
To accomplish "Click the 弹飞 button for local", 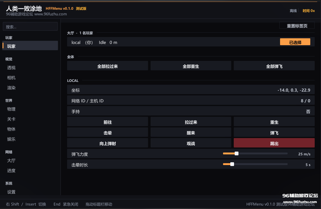I will coord(274,132).
